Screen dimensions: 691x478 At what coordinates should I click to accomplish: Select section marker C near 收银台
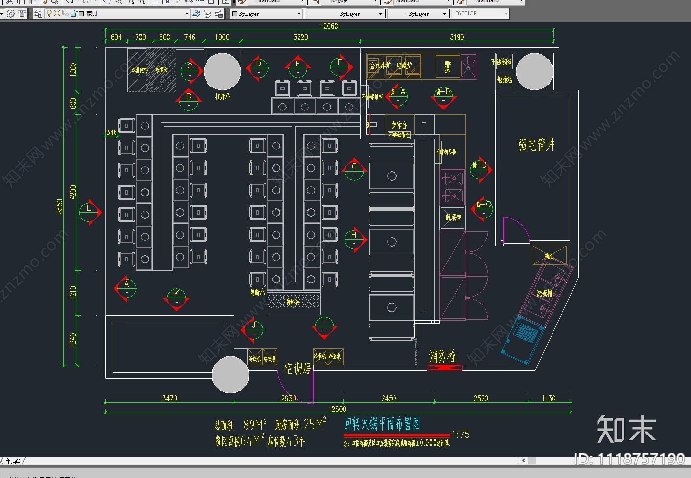point(191,71)
